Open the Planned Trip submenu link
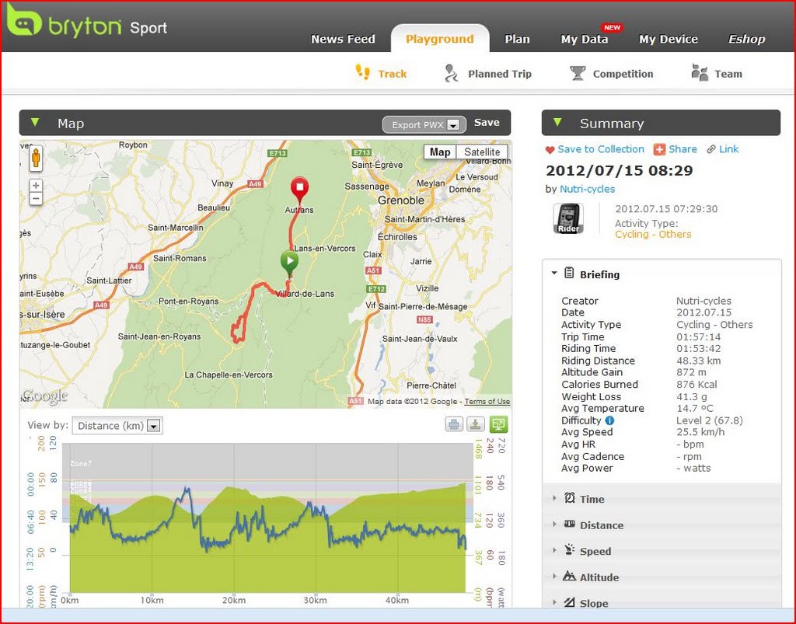 coord(500,74)
